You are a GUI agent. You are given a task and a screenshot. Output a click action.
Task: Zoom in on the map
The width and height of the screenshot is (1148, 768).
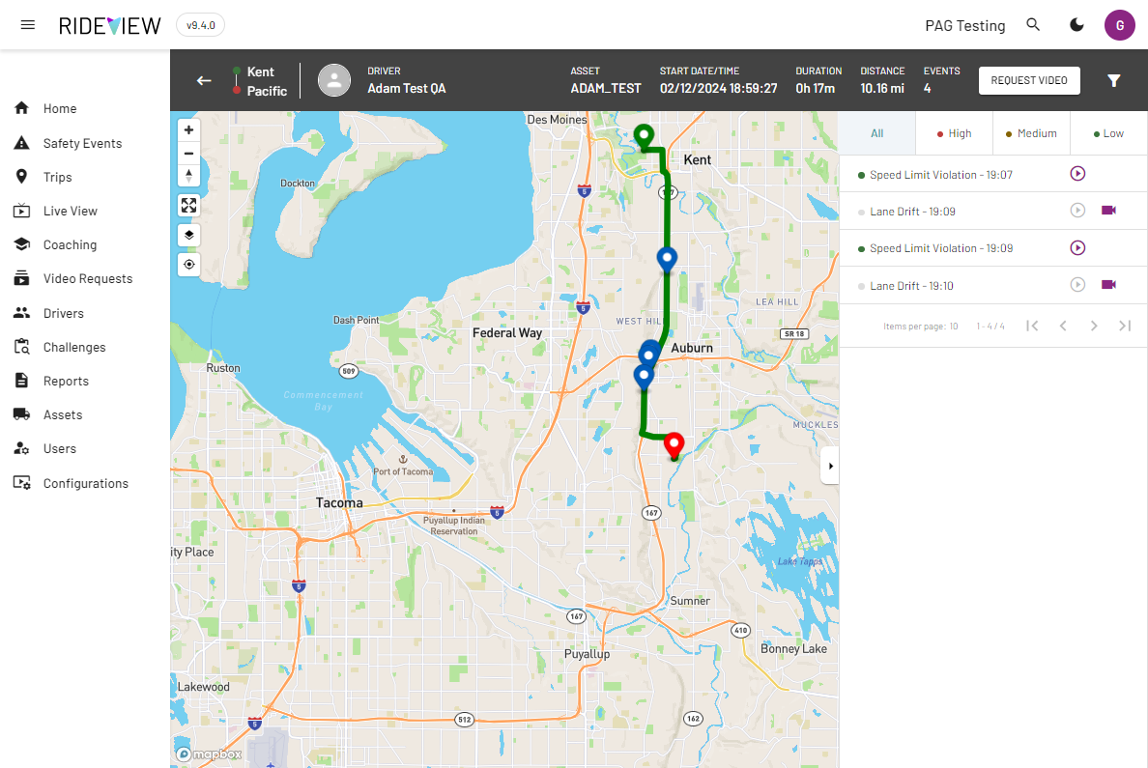click(188, 130)
